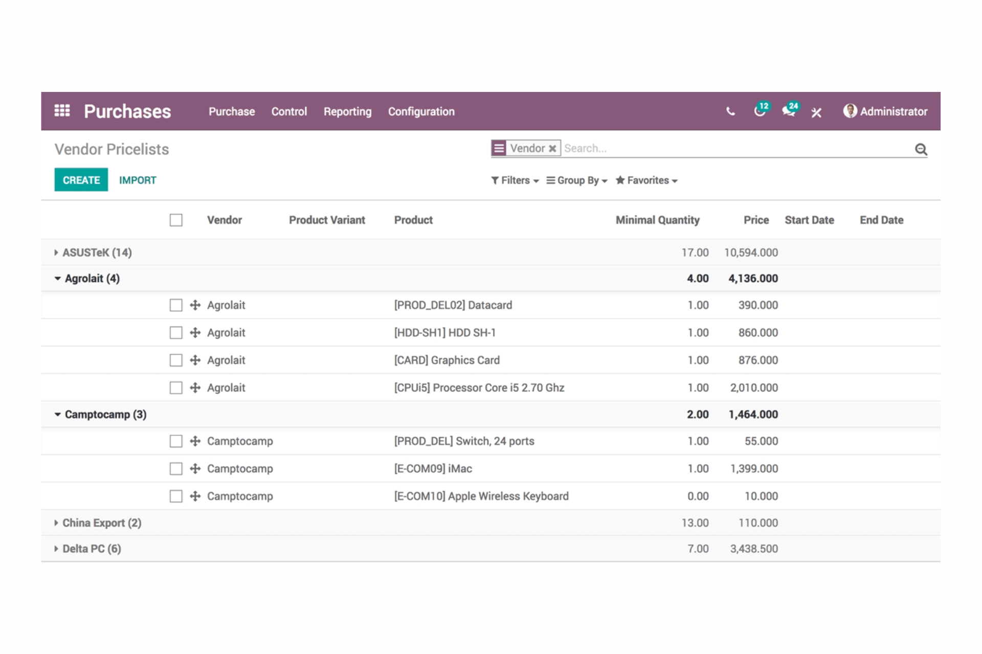982x654 pixels.
Task: Click drag handle of Processor Core i5 row
Action: click(195, 388)
